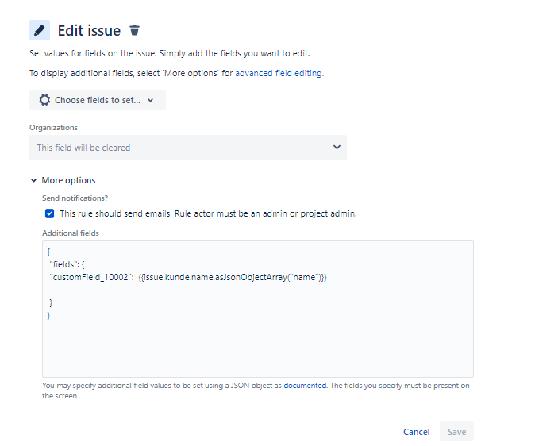Click the Additional fields label
The image size is (558, 446).
71,233
